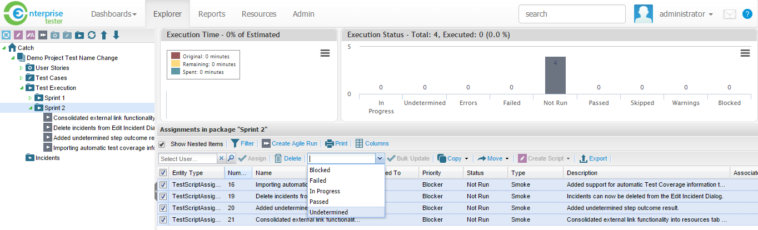Expand the User Stories tree node
Screen dimensions: 758x230
(22, 68)
